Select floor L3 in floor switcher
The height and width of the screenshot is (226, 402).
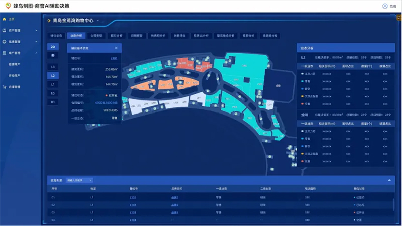pos(53,67)
